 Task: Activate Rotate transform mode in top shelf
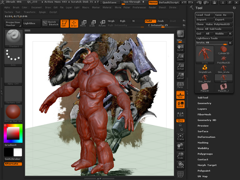(102, 23)
